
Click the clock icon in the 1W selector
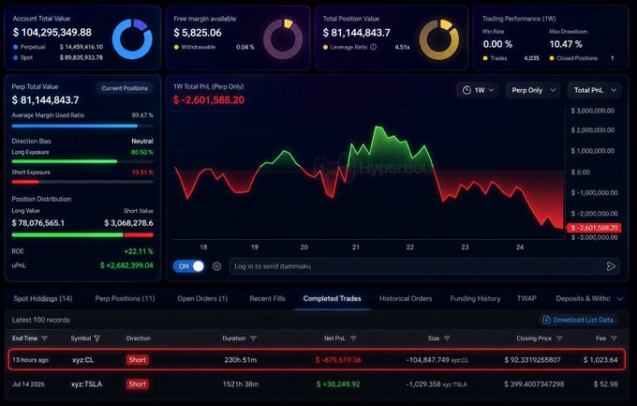(467, 90)
